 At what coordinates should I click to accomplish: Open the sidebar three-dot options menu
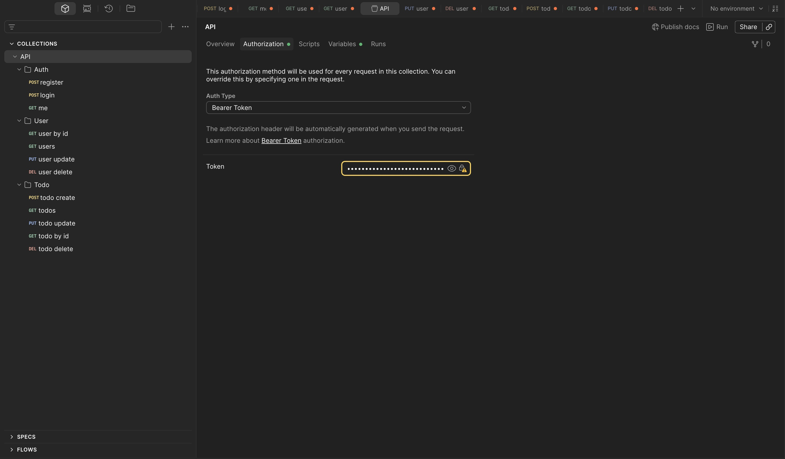click(x=185, y=27)
